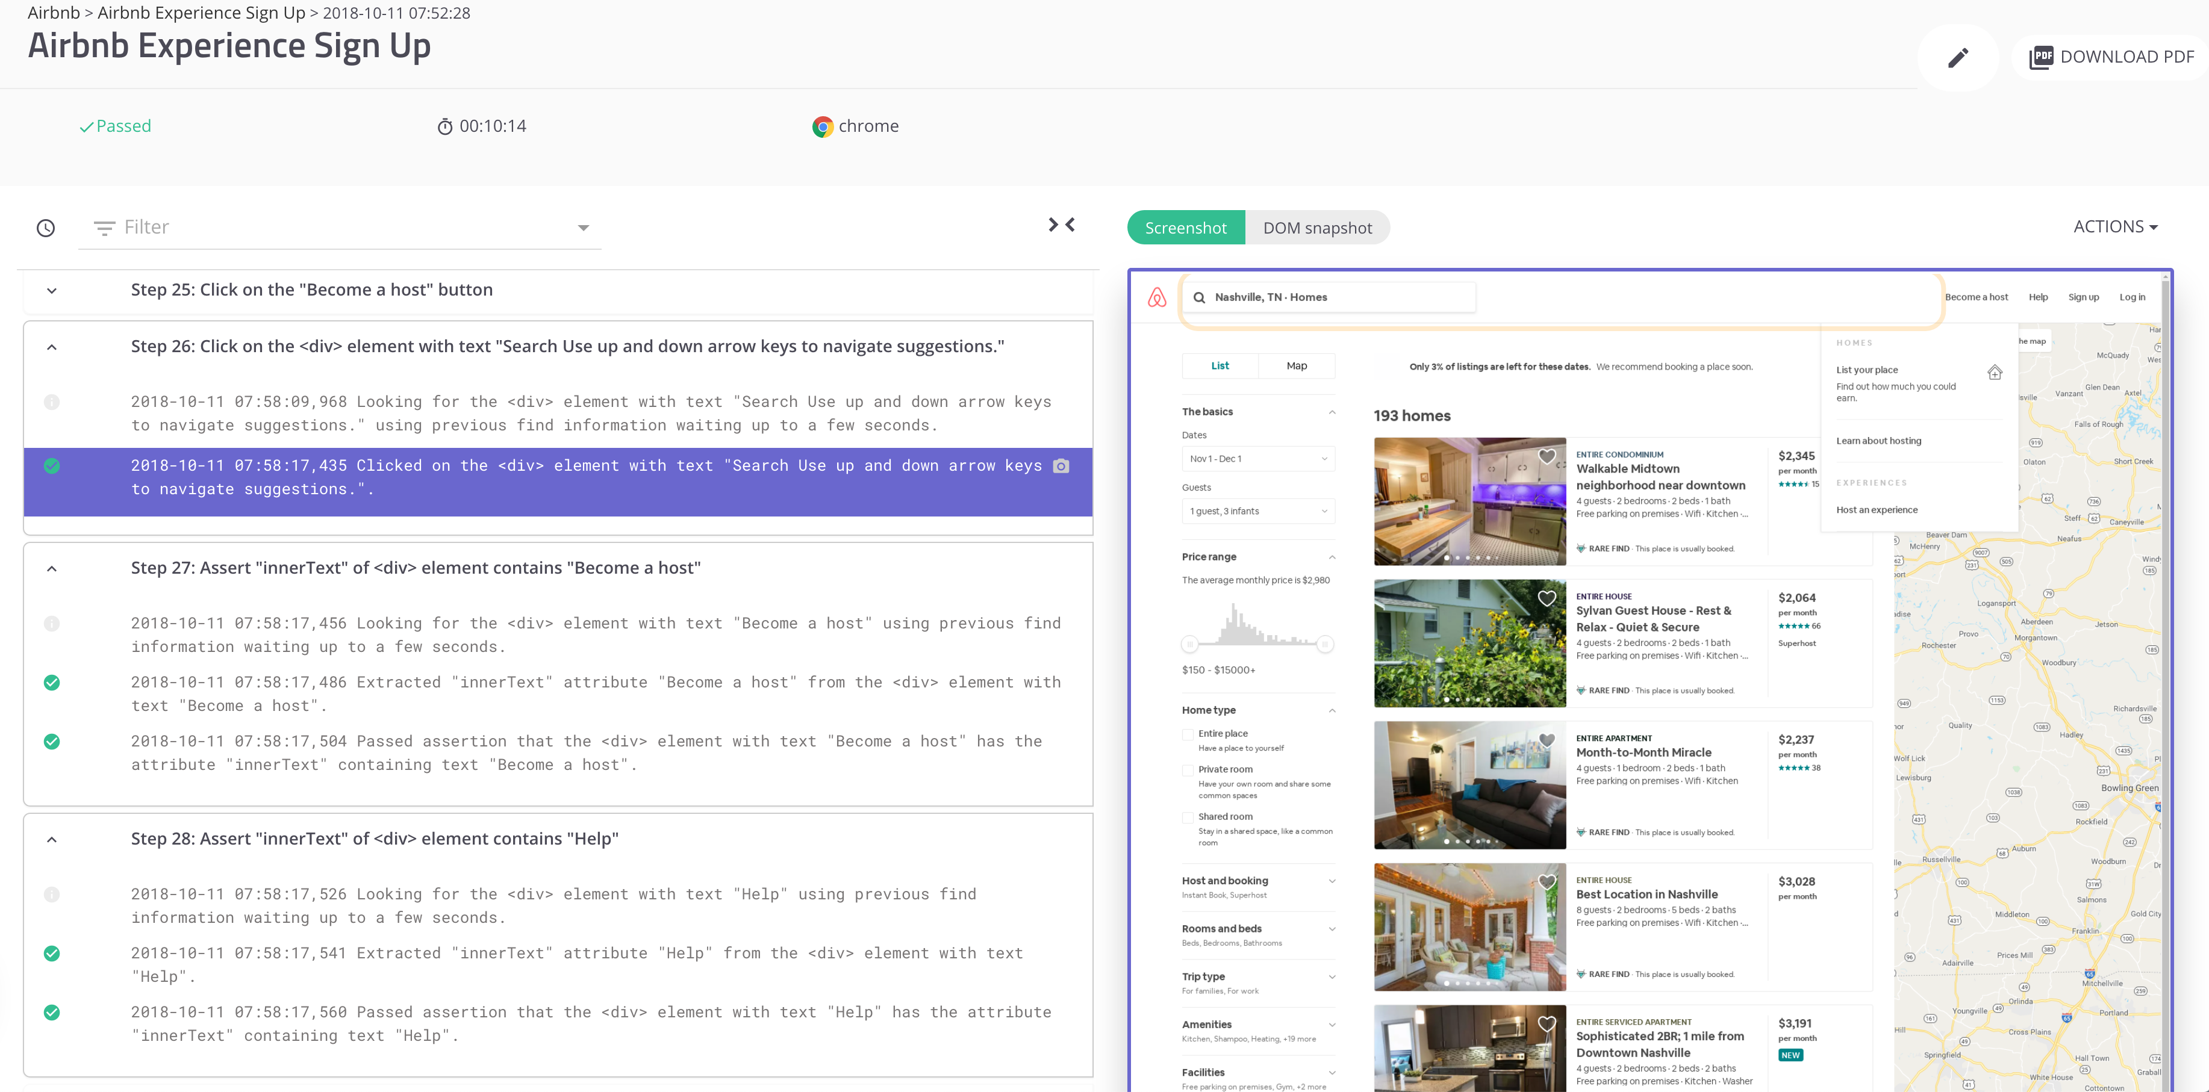Open the Filter dropdown arrow

pos(583,228)
